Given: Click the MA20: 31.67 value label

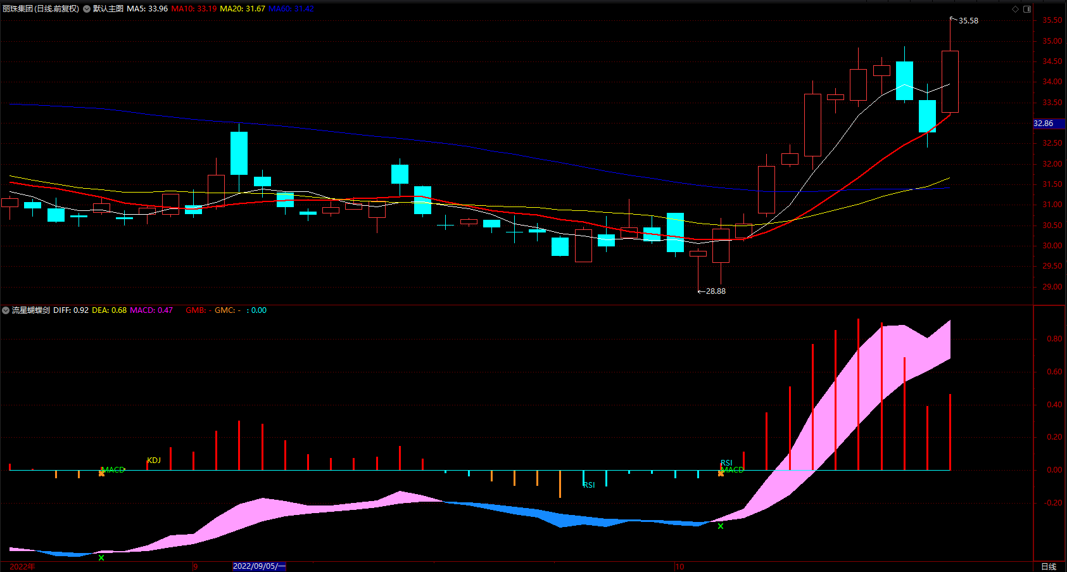Looking at the screenshot, I should click(243, 9).
